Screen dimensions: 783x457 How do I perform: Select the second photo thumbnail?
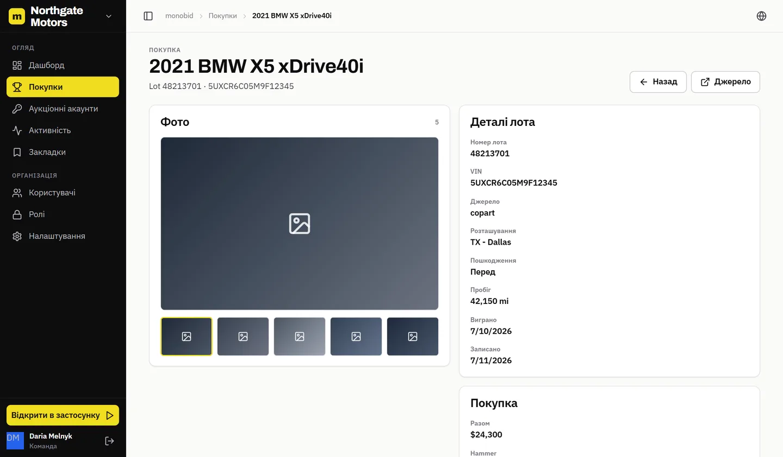coord(243,337)
